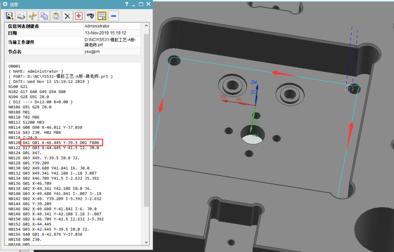
Task: Click line N0108 M01
Action: [19, 112]
